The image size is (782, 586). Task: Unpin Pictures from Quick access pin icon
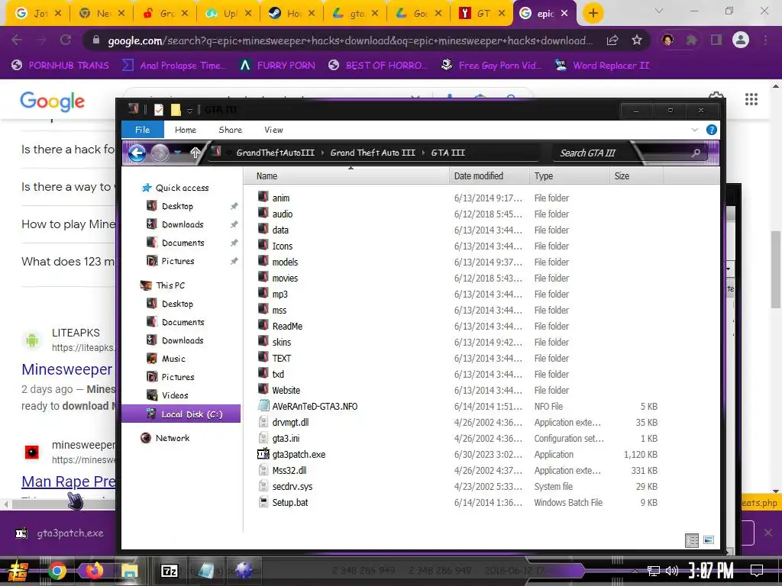(x=234, y=261)
